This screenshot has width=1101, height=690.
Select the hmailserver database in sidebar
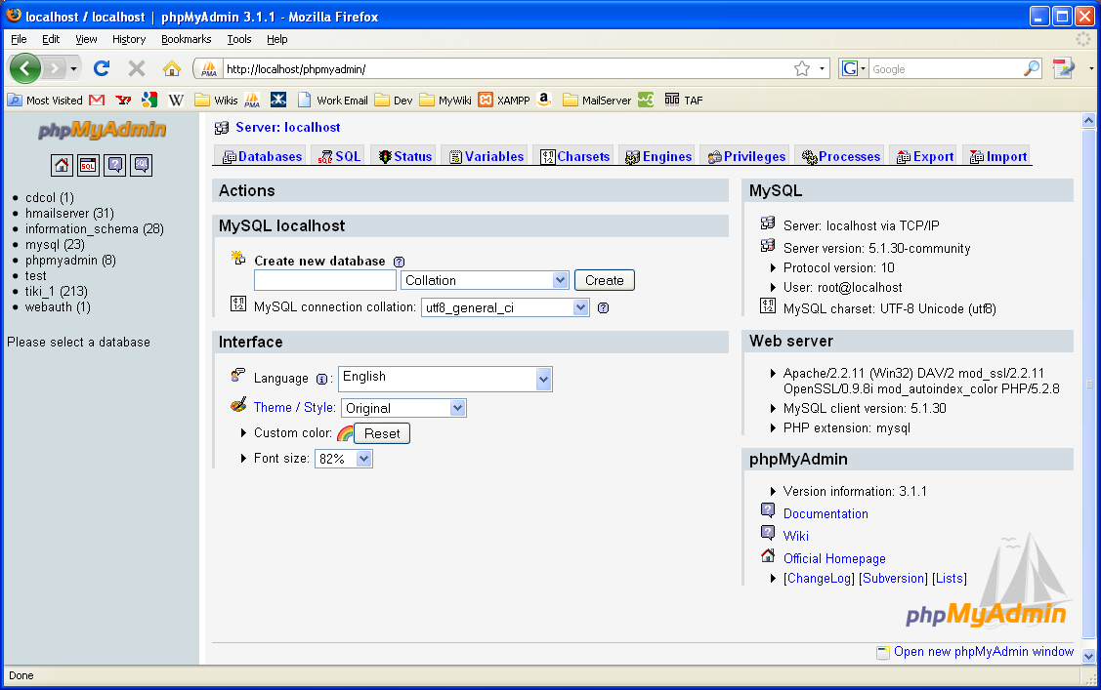69,213
